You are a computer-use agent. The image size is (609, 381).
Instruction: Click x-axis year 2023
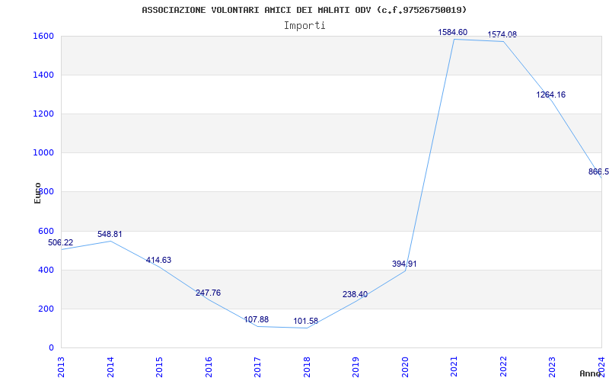(553, 367)
